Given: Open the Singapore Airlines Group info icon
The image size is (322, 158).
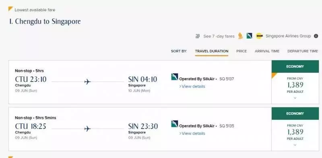Looking at the screenshot, I should tap(316, 36).
